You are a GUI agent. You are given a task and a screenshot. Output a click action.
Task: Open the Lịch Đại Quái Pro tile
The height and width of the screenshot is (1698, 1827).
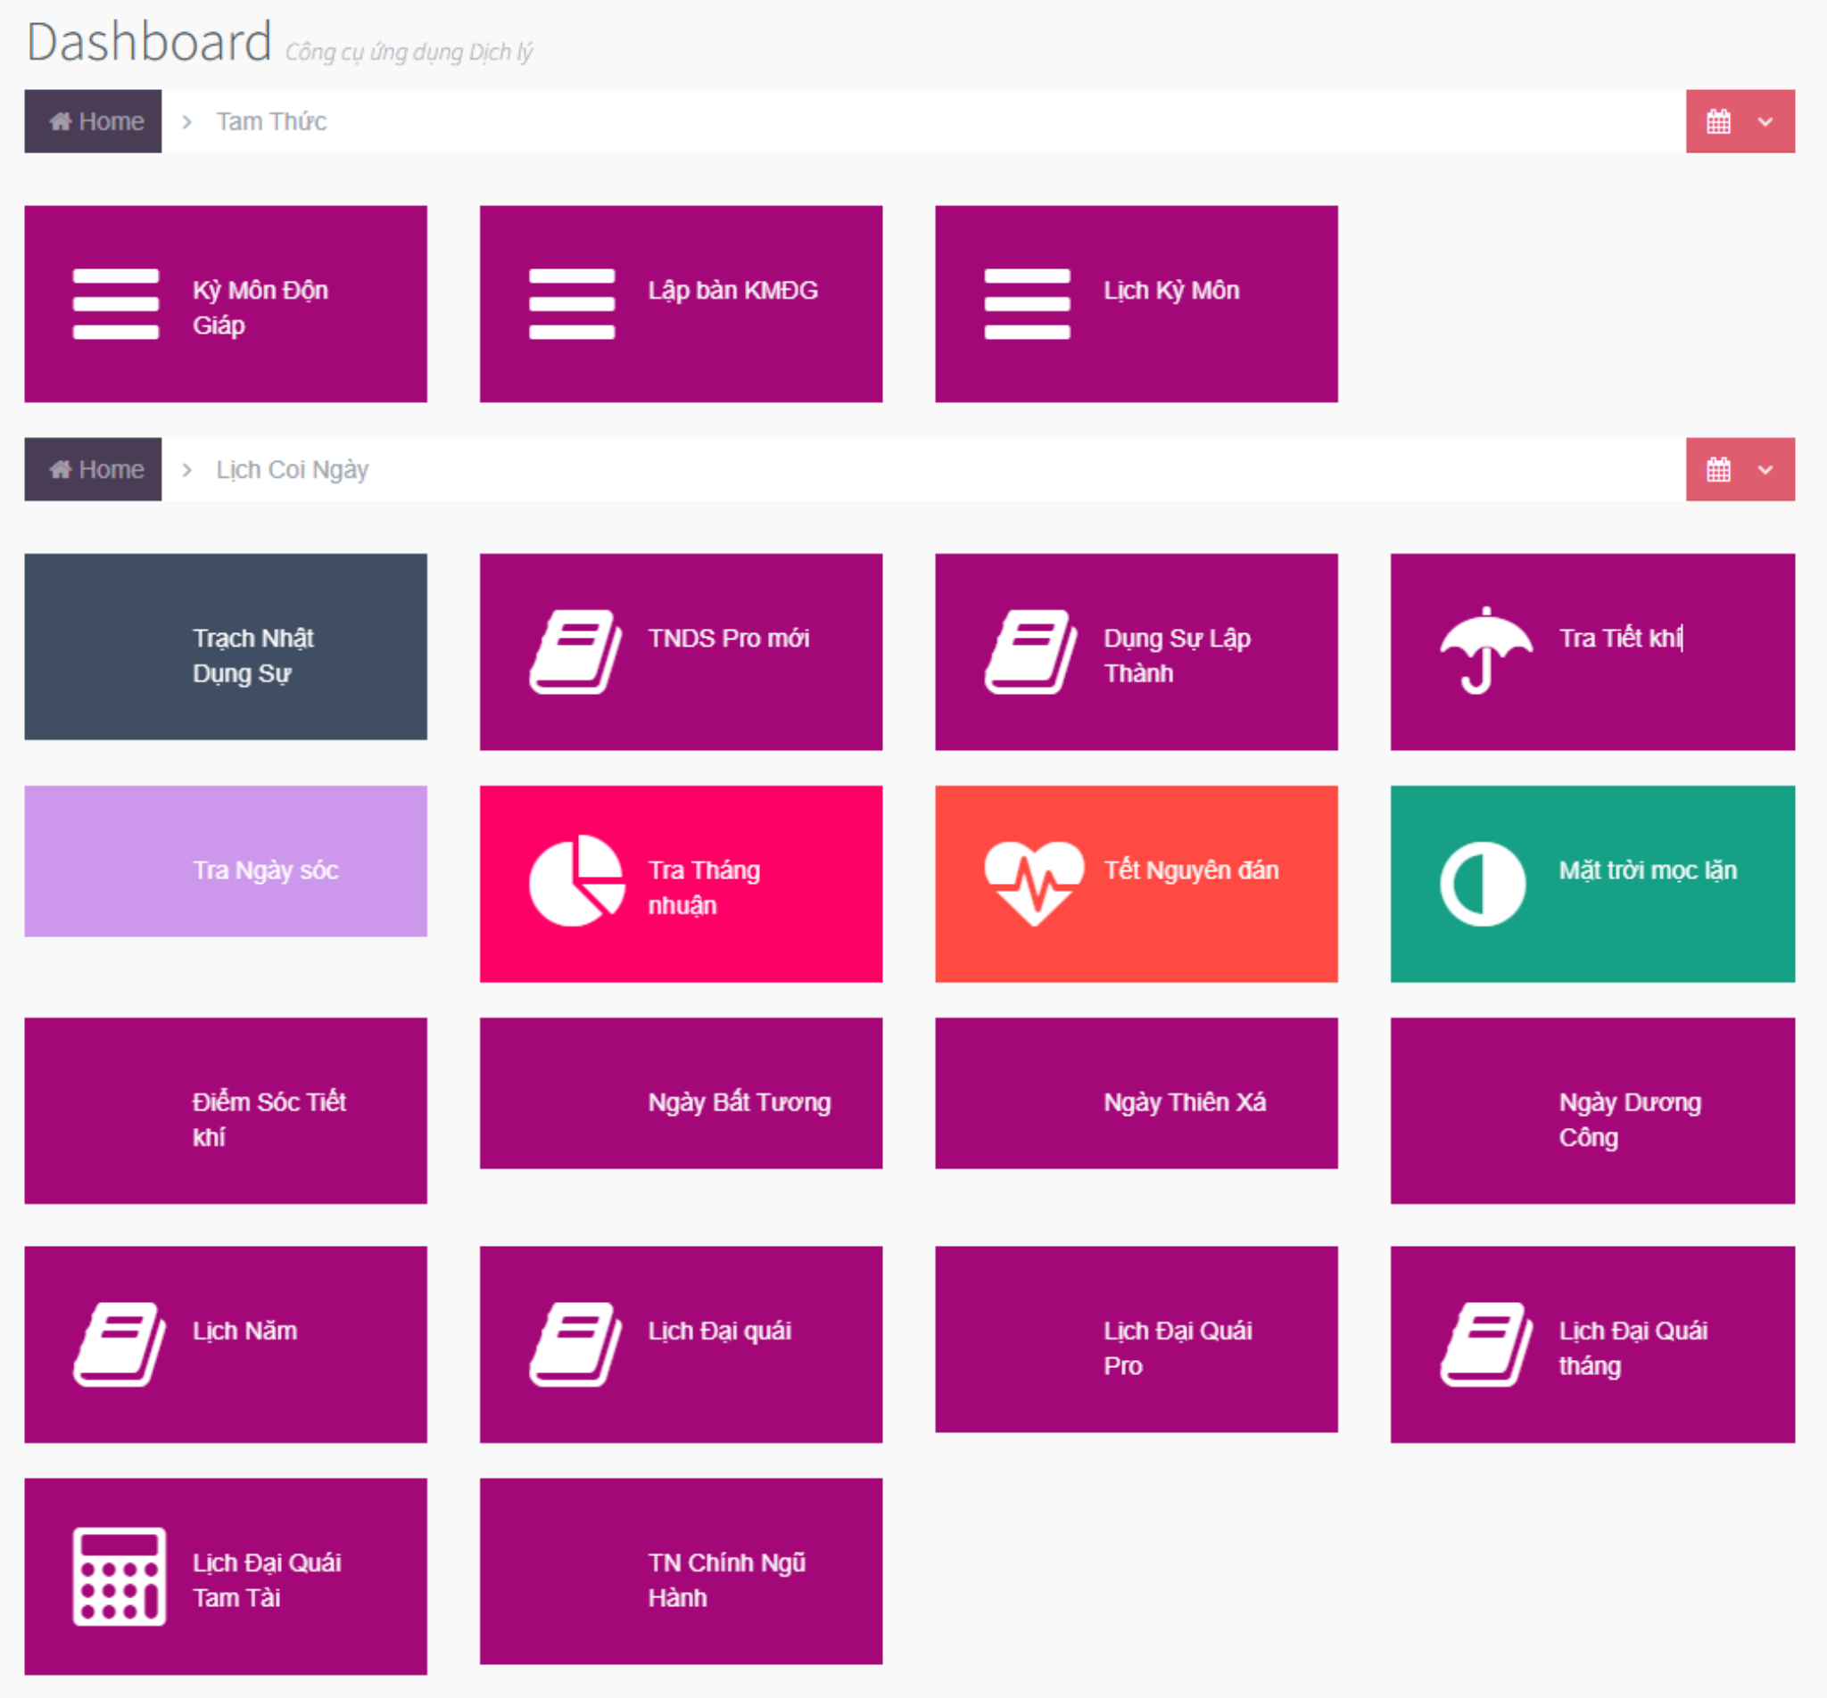(1137, 1339)
